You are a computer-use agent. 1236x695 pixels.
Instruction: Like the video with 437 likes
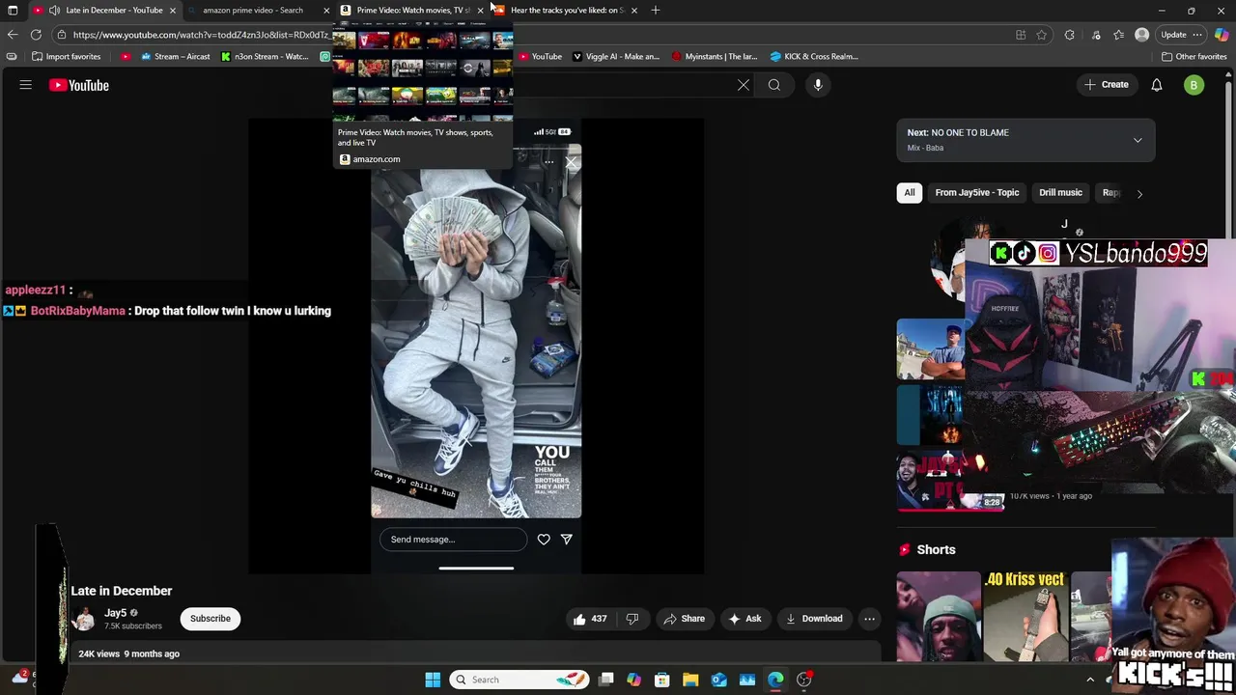(590, 619)
